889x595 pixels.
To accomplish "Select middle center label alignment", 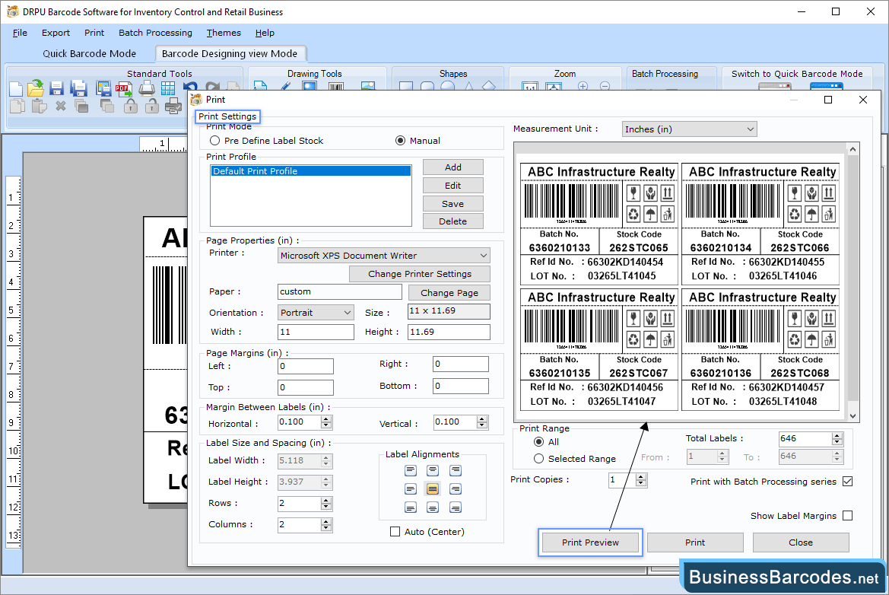I will [433, 489].
